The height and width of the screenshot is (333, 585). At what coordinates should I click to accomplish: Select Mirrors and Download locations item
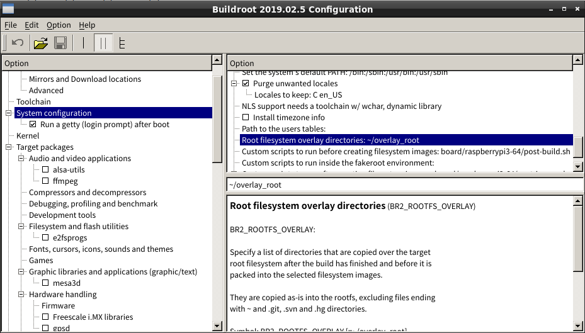pos(85,79)
